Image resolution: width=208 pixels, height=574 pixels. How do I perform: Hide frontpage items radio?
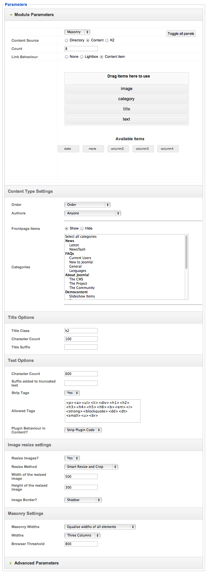82,229
